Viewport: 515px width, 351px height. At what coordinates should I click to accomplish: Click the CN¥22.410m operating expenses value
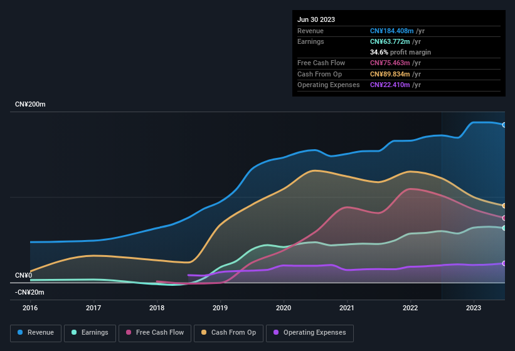(x=390, y=85)
